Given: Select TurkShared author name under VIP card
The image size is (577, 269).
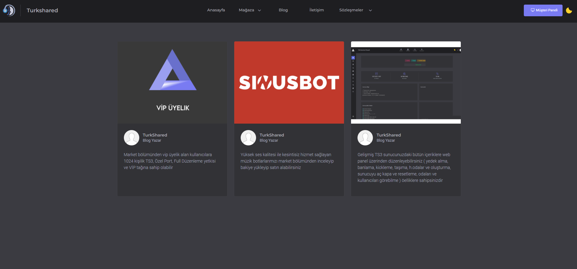Looking at the screenshot, I should (155, 135).
